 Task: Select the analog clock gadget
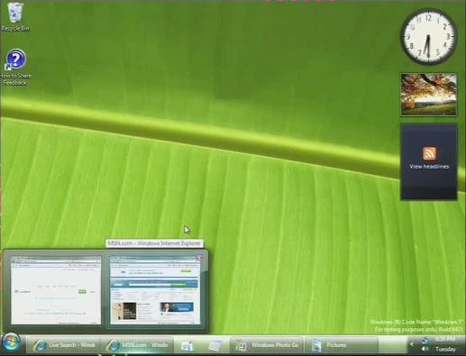coord(429,37)
